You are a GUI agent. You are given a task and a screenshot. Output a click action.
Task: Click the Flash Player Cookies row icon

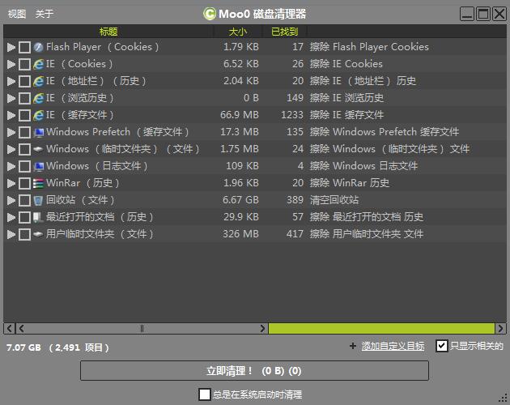pos(38,47)
